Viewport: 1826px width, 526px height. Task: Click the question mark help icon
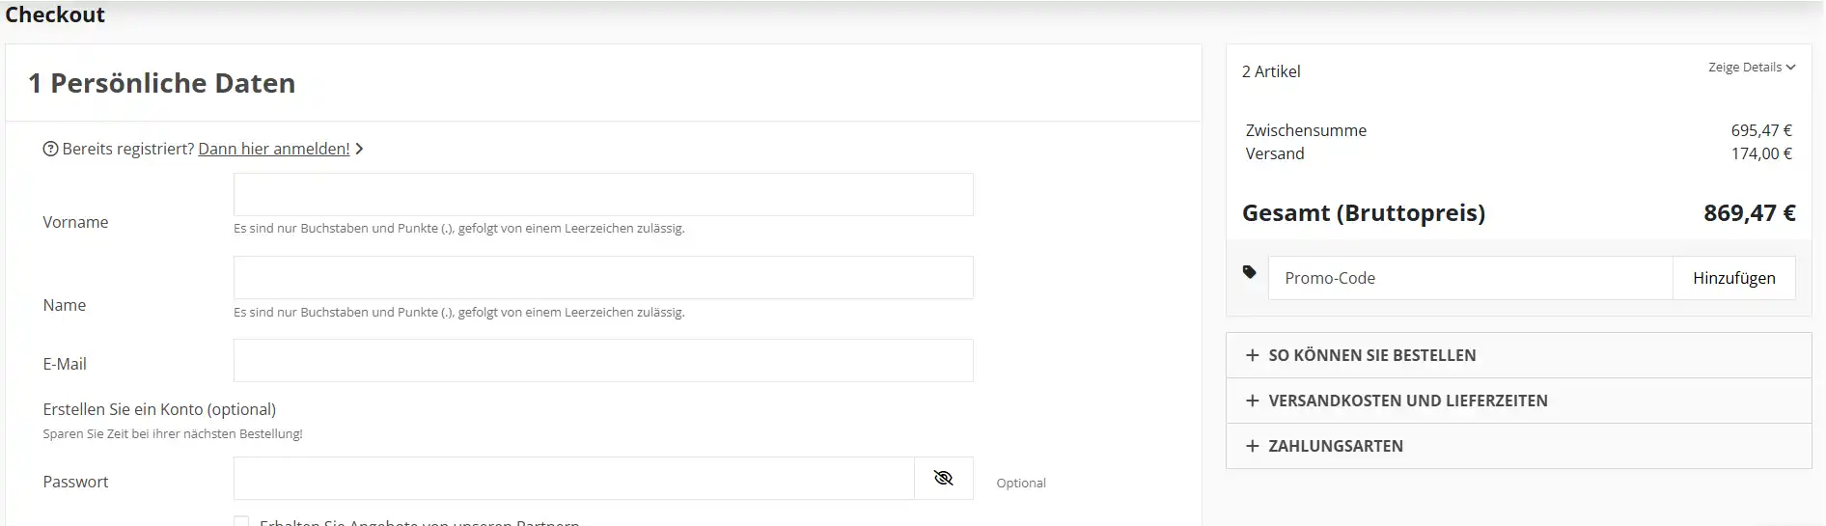[50, 149]
